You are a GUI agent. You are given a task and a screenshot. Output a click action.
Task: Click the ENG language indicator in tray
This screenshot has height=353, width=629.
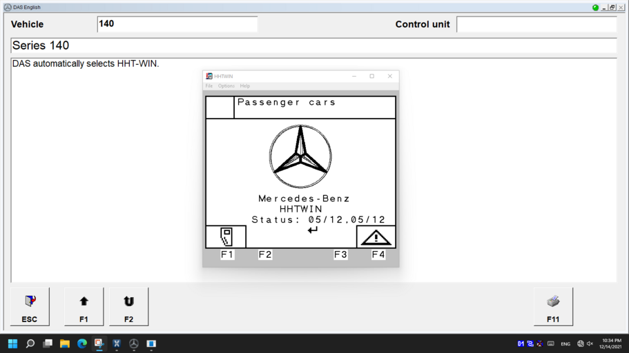(x=565, y=344)
